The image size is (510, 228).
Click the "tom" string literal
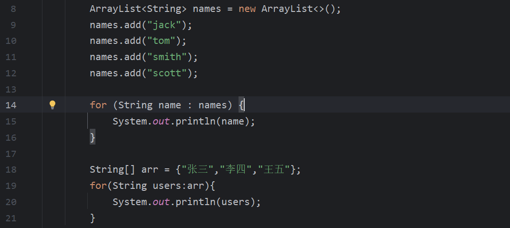point(161,41)
